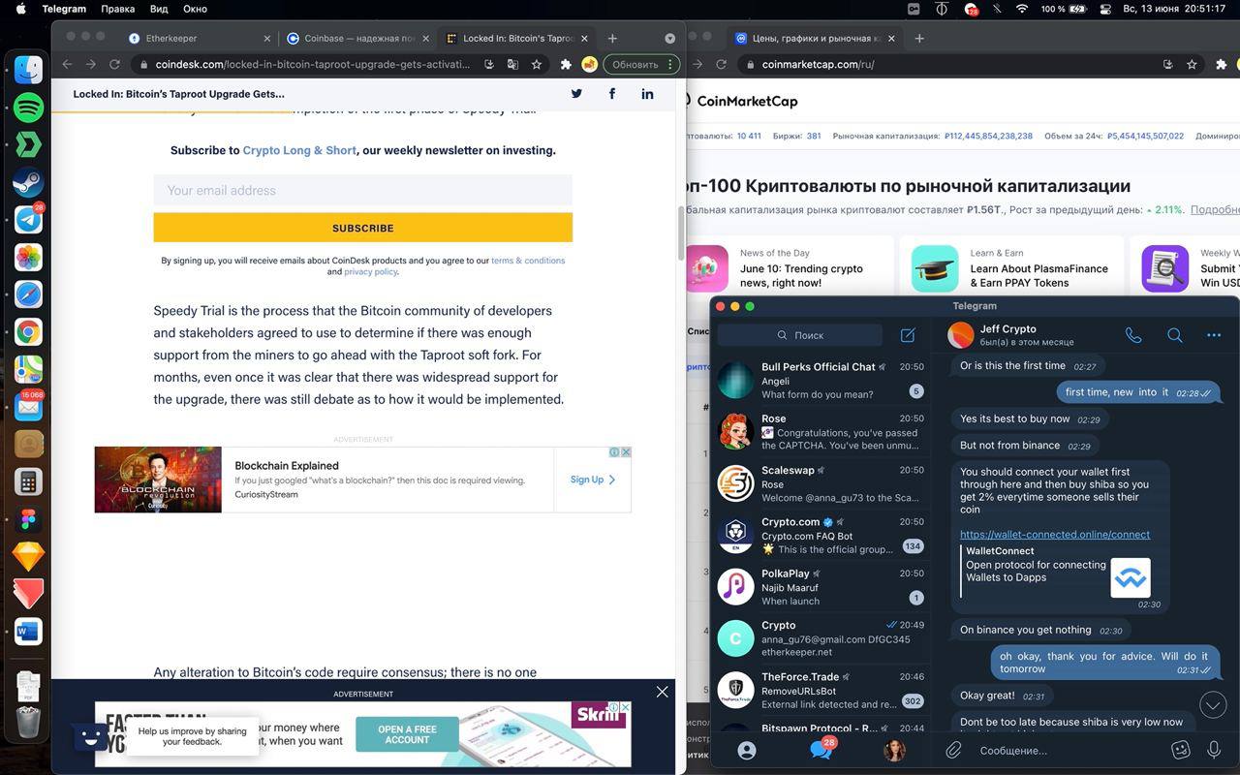Viewport: 1240px width, 775px height.
Task: Open the Окно menu
Action: (x=195, y=9)
